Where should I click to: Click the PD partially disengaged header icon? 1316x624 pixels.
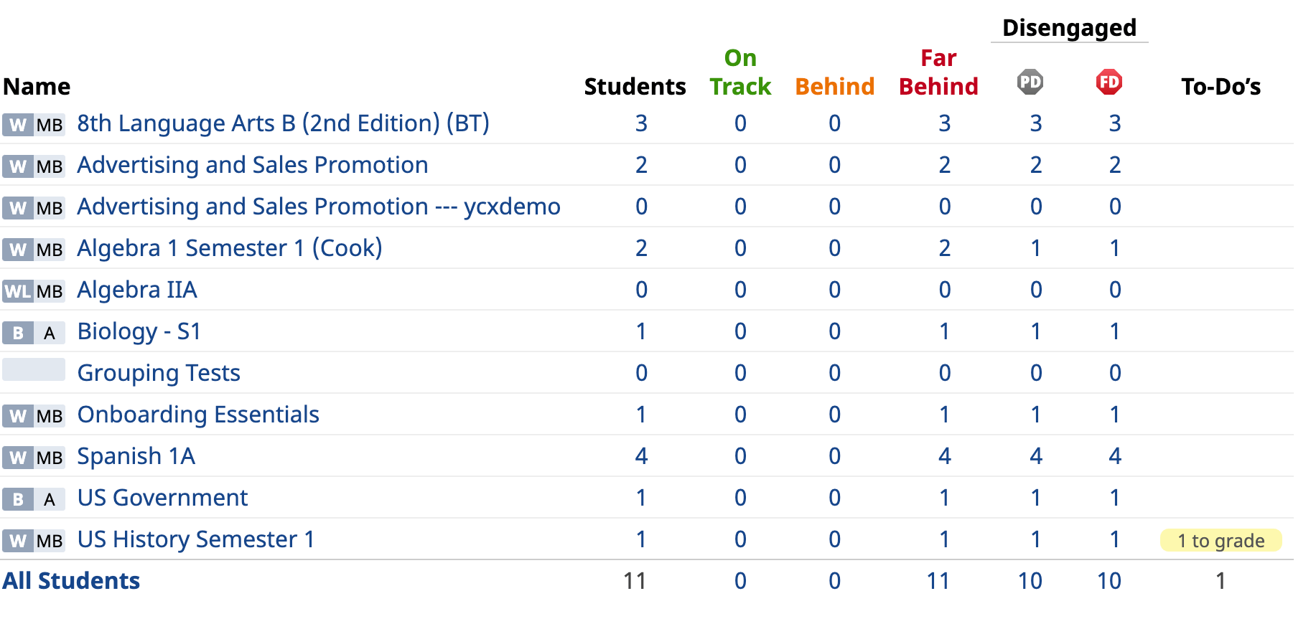tap(1030, 82)
